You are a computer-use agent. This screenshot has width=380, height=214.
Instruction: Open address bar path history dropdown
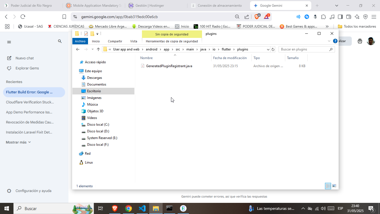pyautogui.click(x=268, y=49)
